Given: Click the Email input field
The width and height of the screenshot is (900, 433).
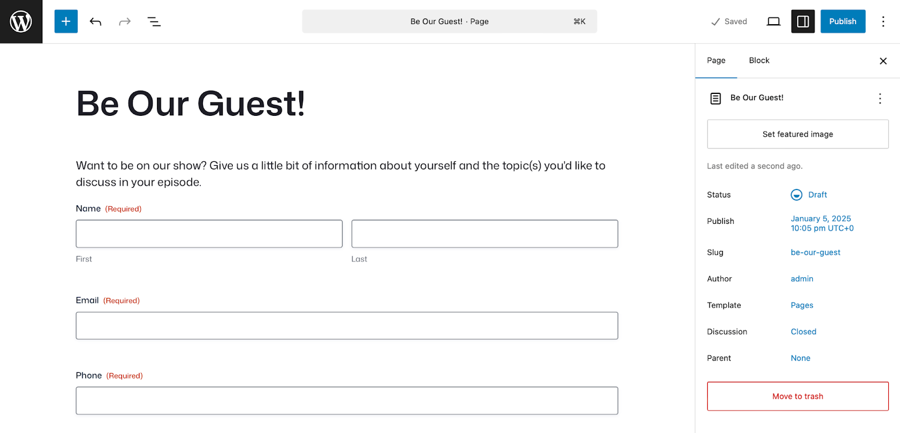Looking at the screenshot, I should 347,326.
